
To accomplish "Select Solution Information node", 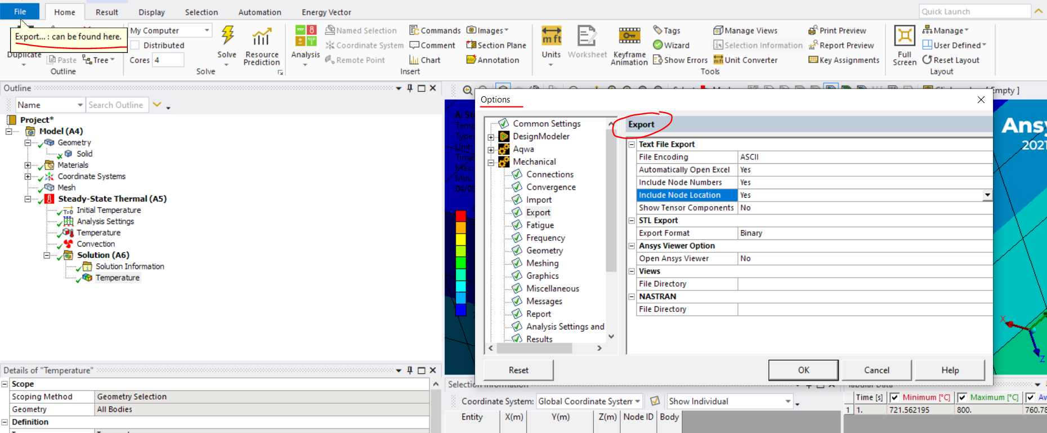I will [129, 266].
